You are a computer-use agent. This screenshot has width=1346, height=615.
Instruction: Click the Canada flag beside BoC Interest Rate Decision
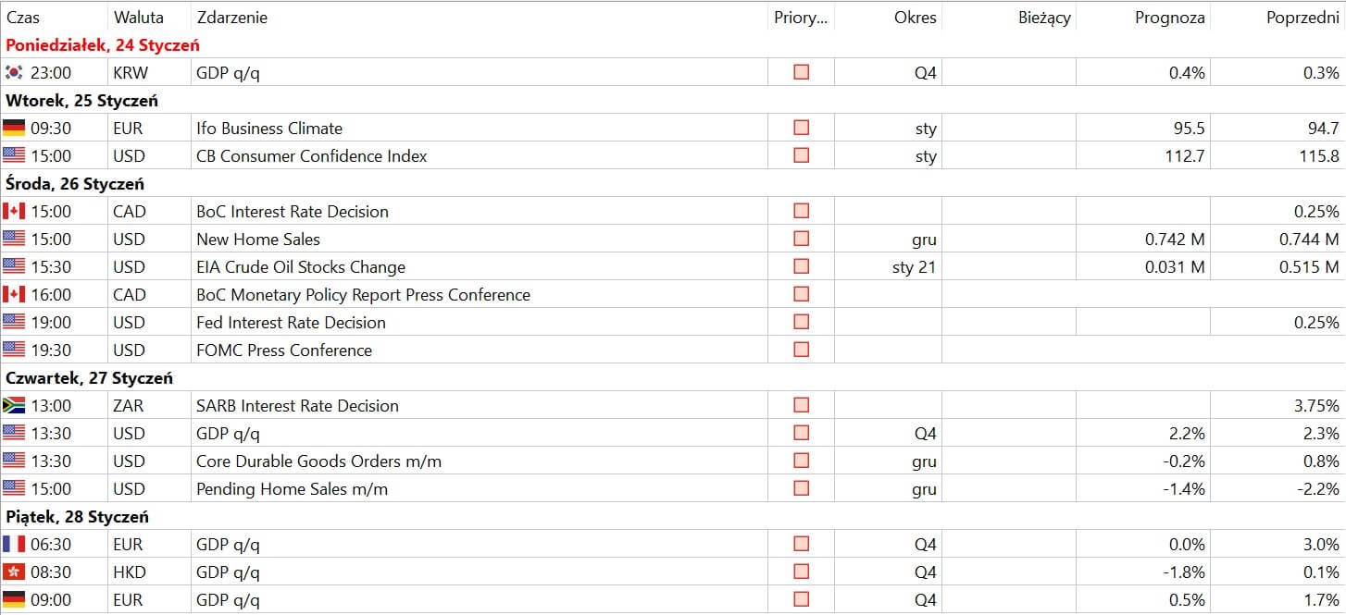coord(14,211)
